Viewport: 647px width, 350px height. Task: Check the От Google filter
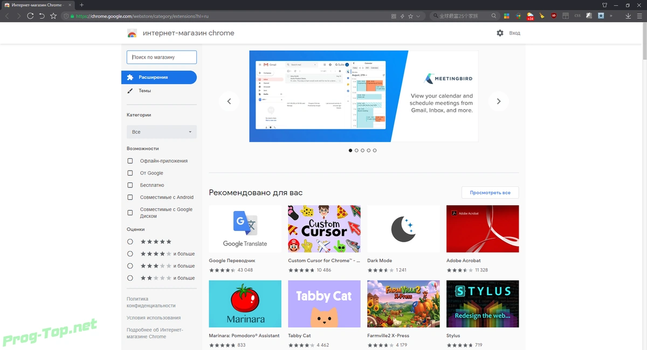(130, 173)
